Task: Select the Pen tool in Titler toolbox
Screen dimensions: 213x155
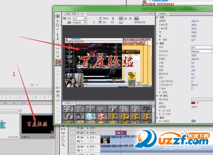Action: (x=58, y=34)
